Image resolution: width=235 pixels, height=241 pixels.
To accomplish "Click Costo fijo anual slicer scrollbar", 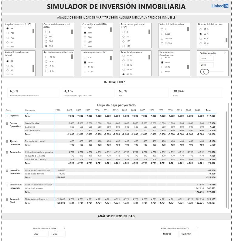I will tap(111, 29).
